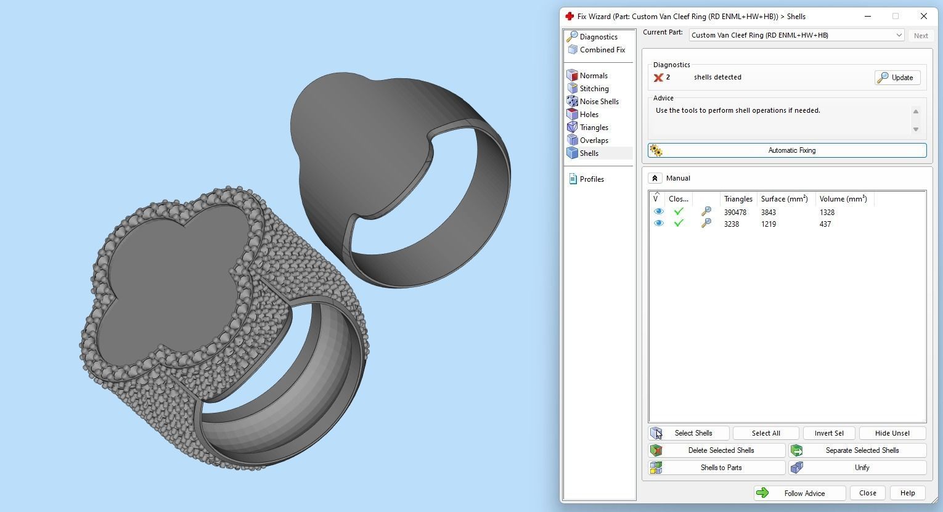The image size is (943, 512).
Task: Click the Overlaps cube icon
Action: pos(572,140)
